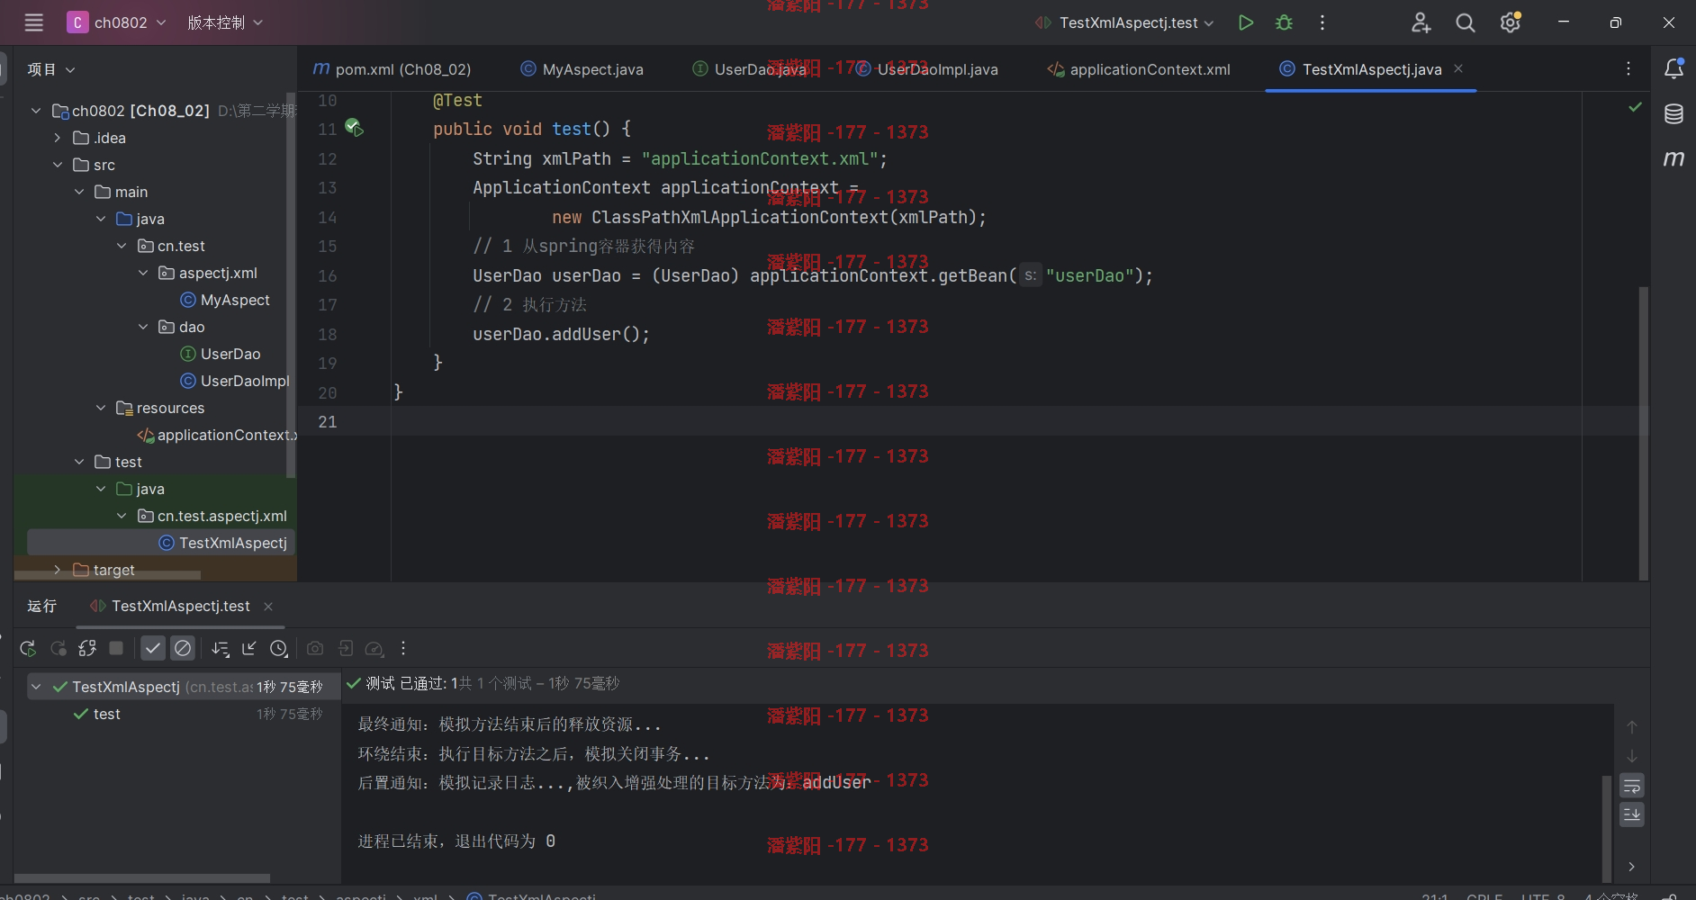Image resolution: width=1696 pixels, height=900 pixels.
Task: Toggle auto-test rerun icon
Action: coord(87,648)
